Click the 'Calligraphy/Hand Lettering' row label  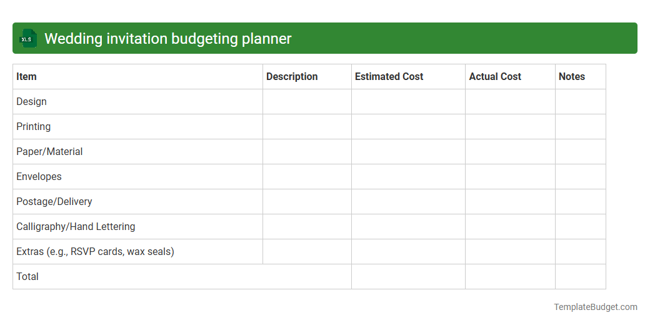pos(76,227)
